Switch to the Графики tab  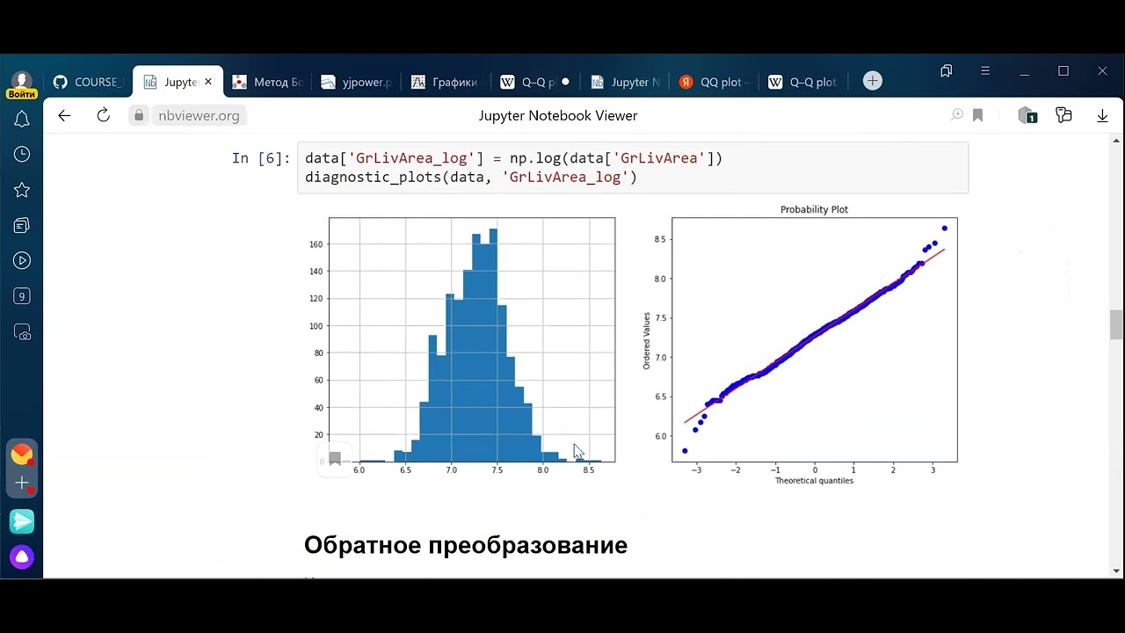coord(446,82)
